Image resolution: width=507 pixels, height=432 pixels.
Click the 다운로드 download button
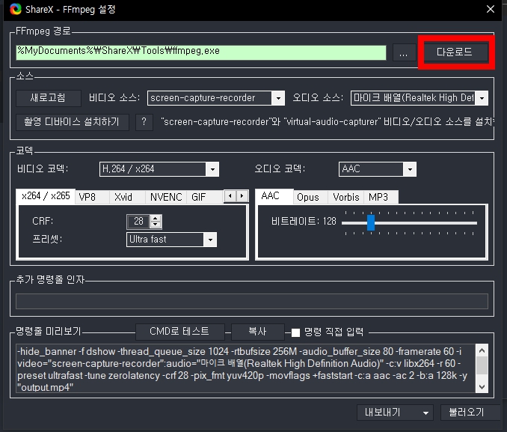[x=455, y=52]
